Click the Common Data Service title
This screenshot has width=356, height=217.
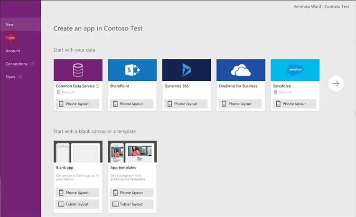tap(75, 86)
